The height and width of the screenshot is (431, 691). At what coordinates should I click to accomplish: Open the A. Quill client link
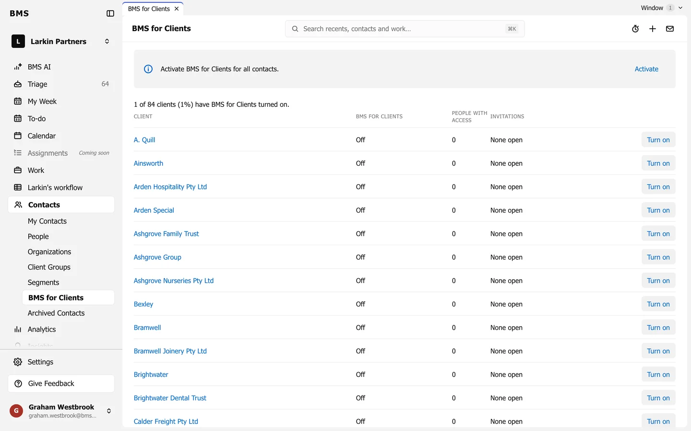click(x=144, y=140)
